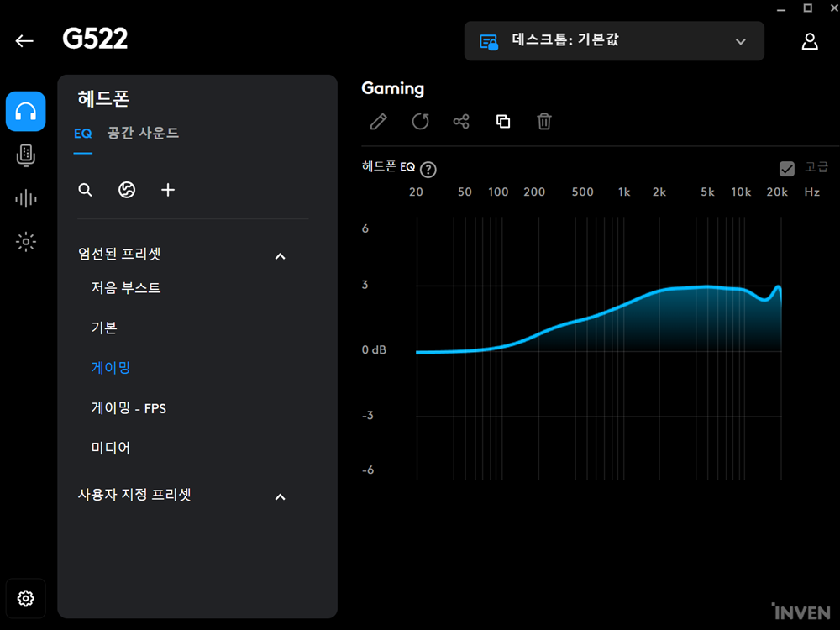Screen dimensions: 840x630
Task: Click the 1k frequency label
Action: coord(624,192)
